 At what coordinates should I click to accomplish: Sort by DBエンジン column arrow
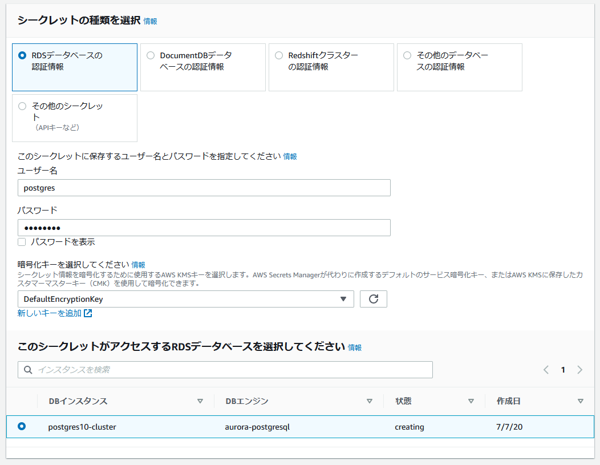(x=370, y=401)
